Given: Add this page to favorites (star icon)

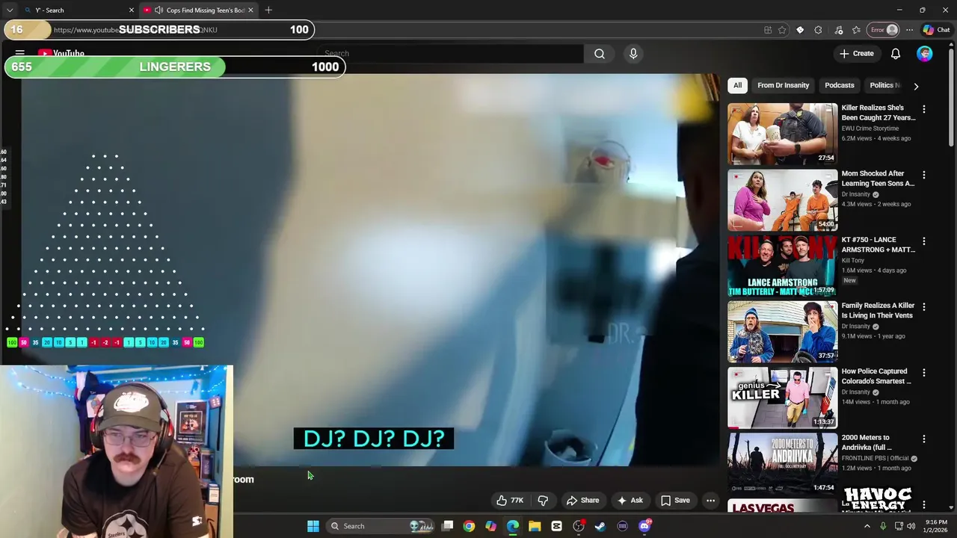Looking at the screenshot, I should [782, 30].
